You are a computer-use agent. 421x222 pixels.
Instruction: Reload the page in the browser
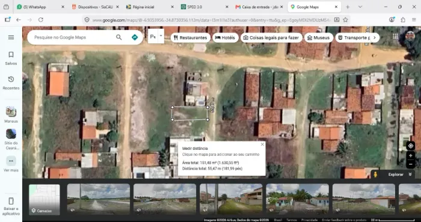coord(40,20)
